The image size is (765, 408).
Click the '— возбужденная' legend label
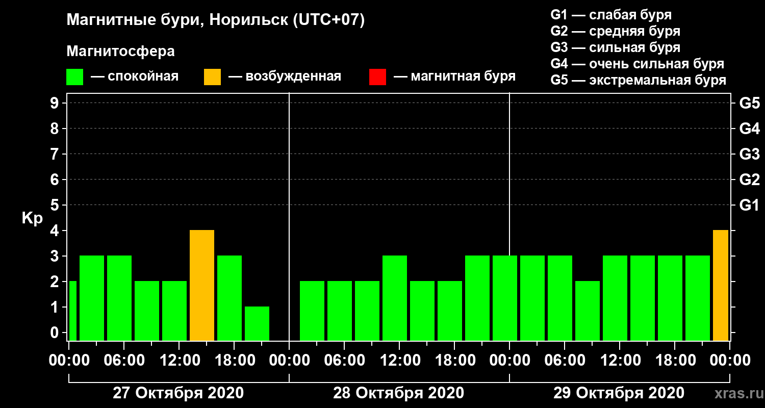point(285,77)
